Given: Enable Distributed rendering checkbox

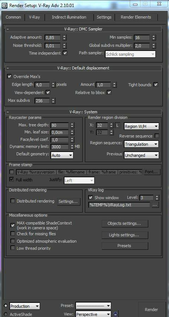Looking at the screenshot, I should coord(13,201).
